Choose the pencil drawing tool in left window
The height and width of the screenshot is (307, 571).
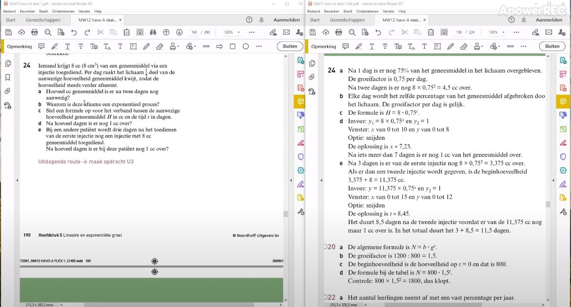tap(146, 46)
